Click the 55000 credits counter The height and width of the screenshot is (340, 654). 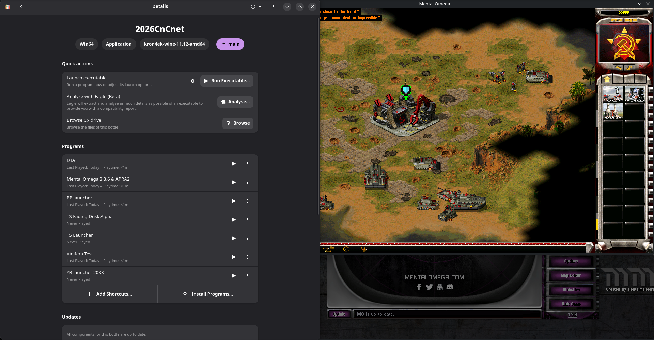(624, 12)
